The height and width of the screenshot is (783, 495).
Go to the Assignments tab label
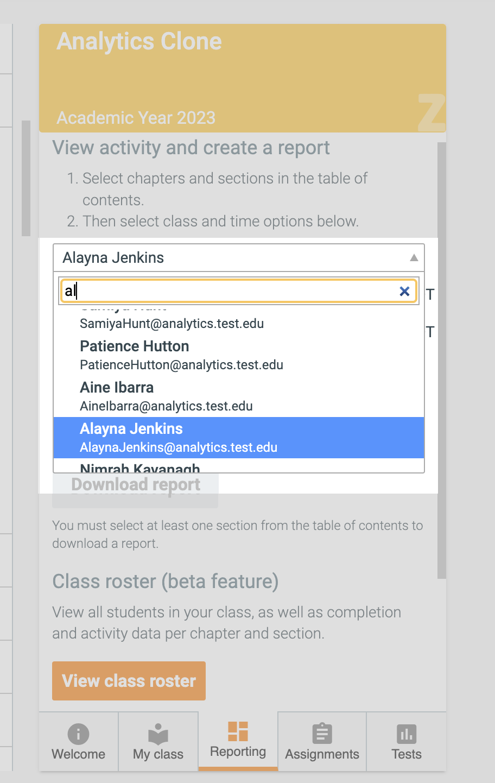click(322, 754)
